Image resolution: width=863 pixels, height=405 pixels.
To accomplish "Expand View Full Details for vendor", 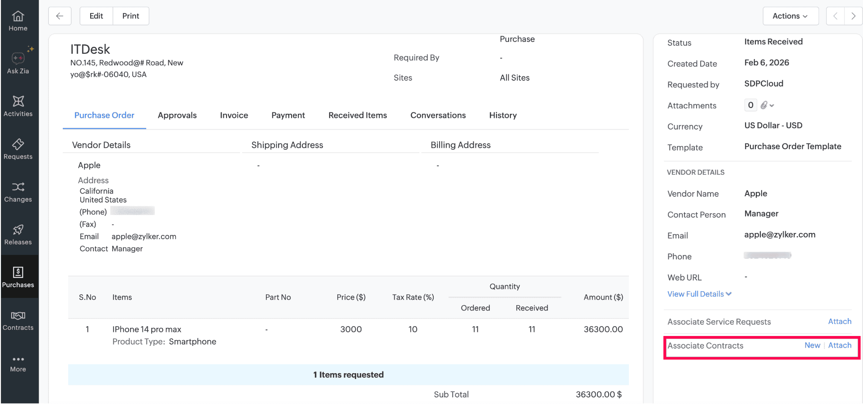I will point(699,294).
